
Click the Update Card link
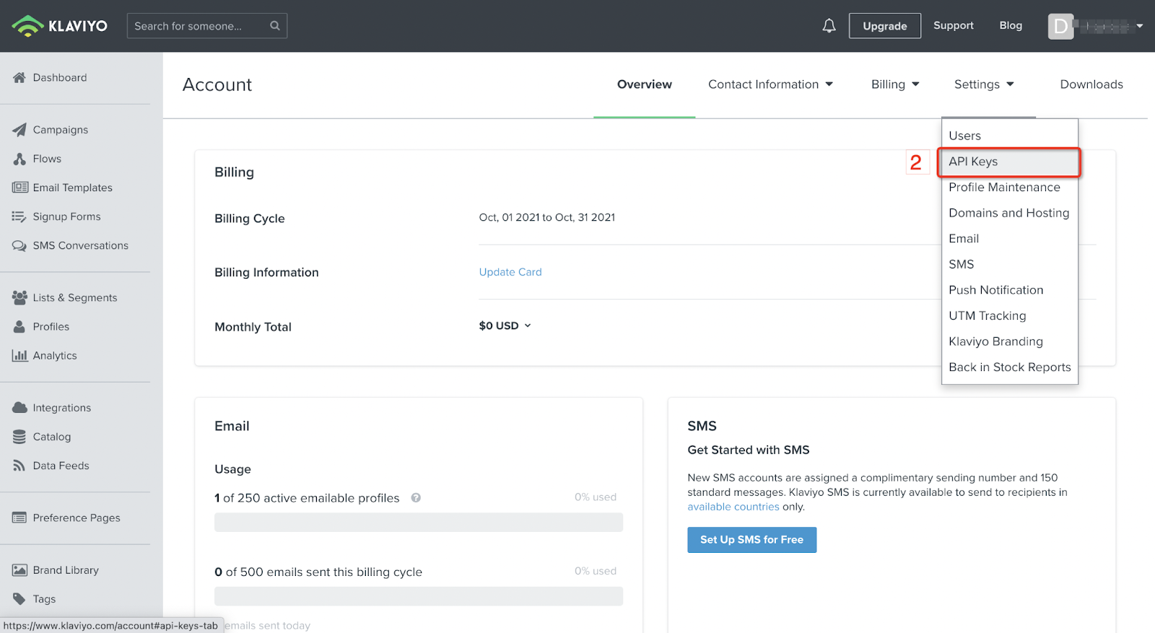(x=510, y=272)
